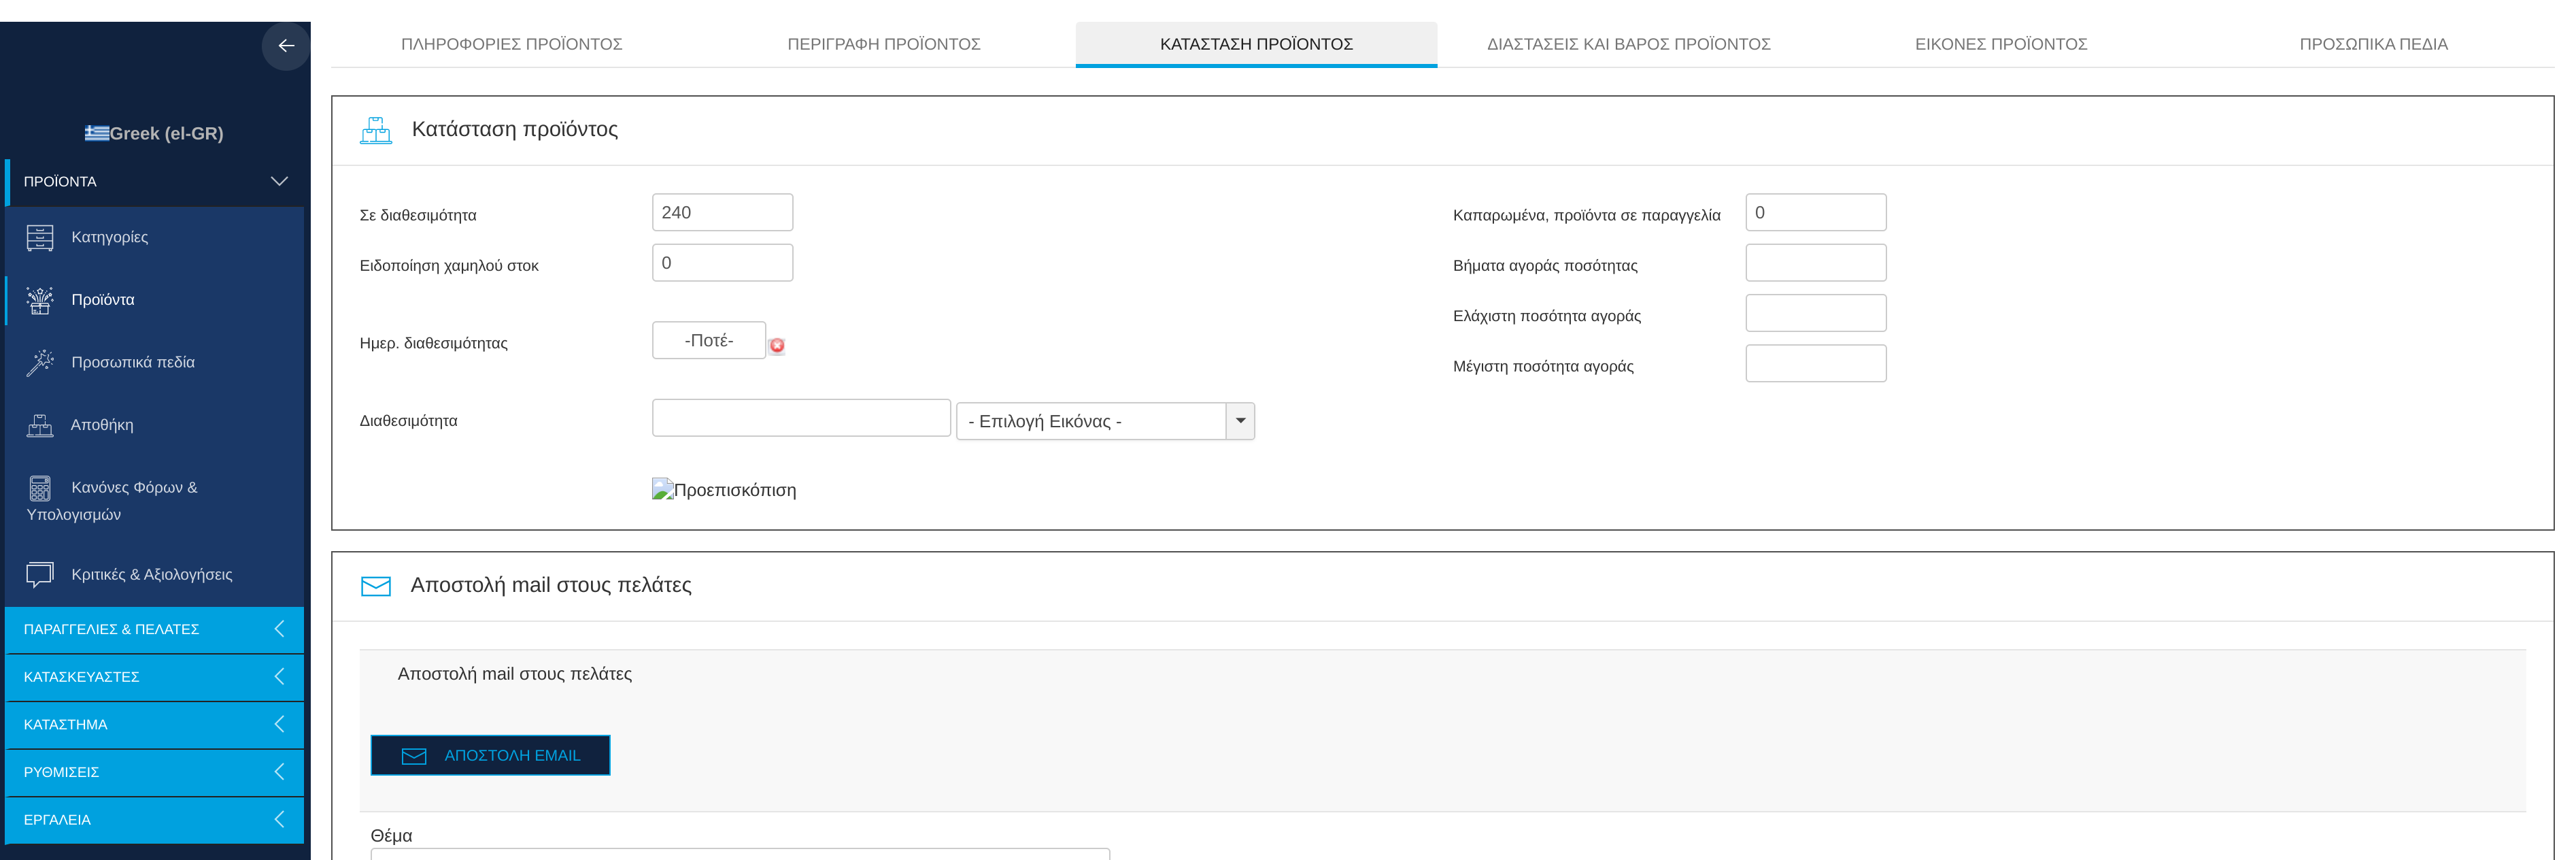This screenshot has width=2576, height=860.
Task: Click the Ημερ. διαθεσιμότητας label
Action: (434, 343)
